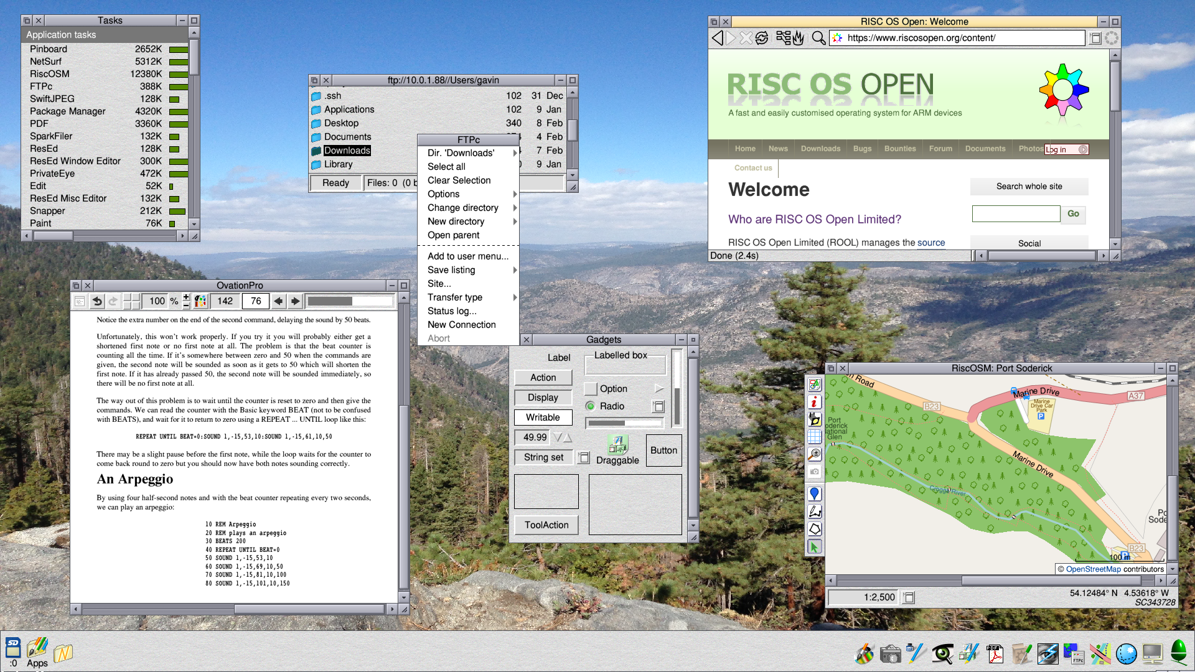This screenshot has height=672, width=1195.
Task: Click RiscOSM's map style icon, top of toolbar
Action: 814,385
